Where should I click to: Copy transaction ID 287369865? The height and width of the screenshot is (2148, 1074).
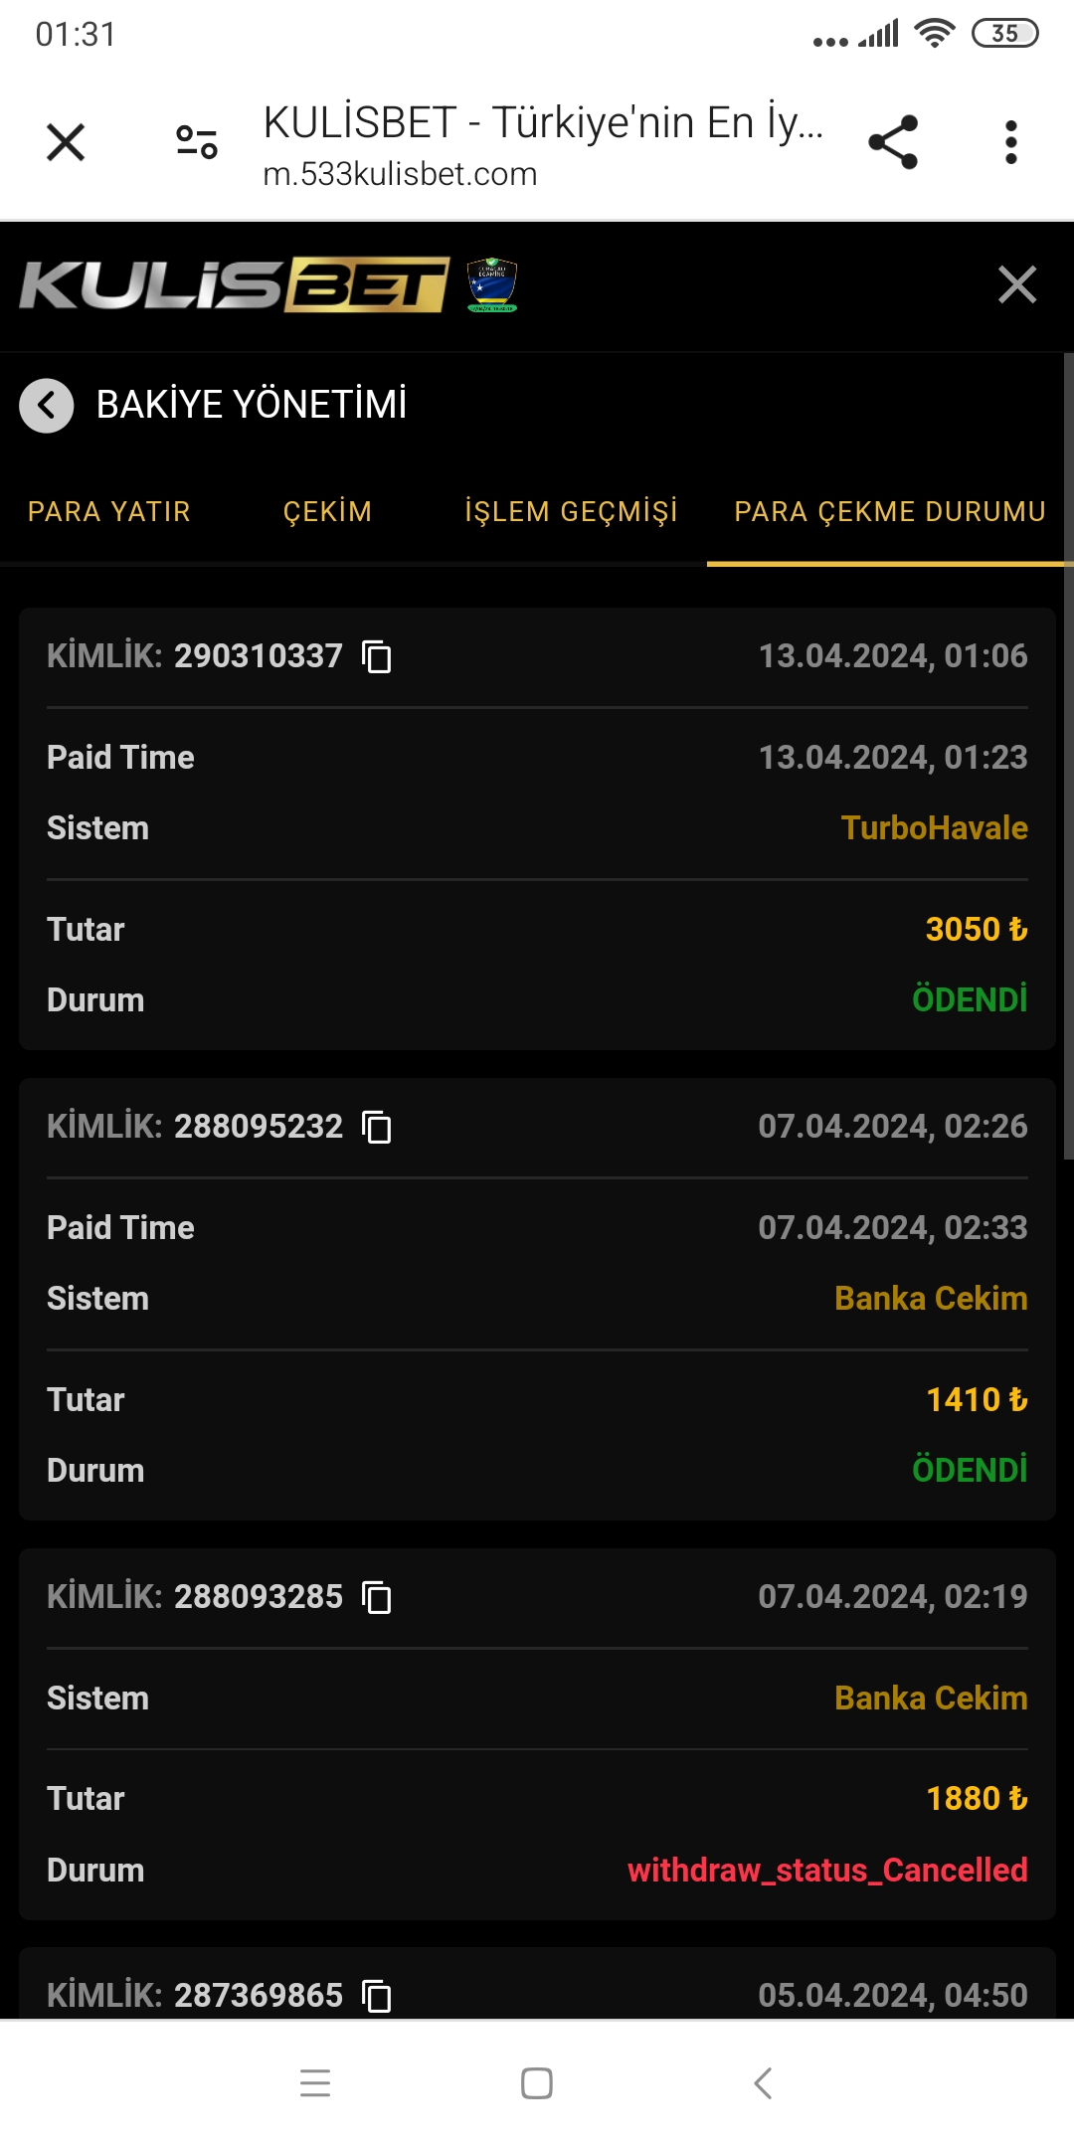point(377,1996)
